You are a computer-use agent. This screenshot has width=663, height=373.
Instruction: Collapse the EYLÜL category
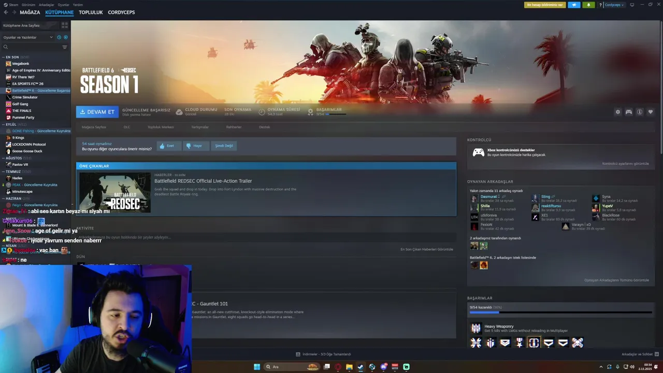coord(4,124)
